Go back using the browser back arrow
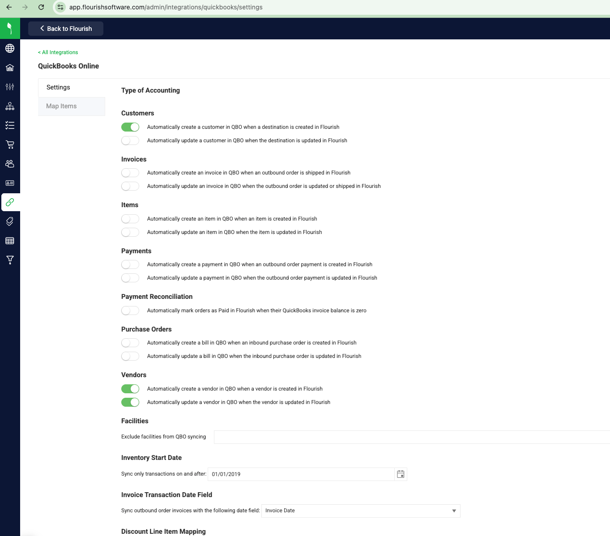610x536 pixels. [x=9, y=7]
